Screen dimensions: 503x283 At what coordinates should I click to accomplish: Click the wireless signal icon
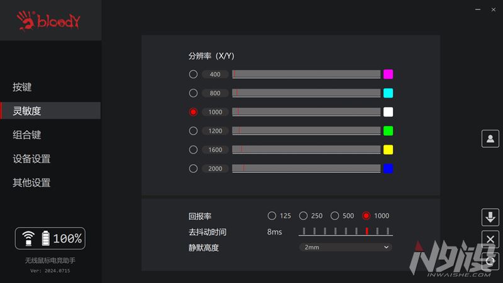pyautogui.click(x=28, y=238)
